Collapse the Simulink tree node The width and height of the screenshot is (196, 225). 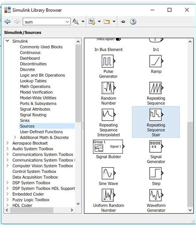(7, 41)
